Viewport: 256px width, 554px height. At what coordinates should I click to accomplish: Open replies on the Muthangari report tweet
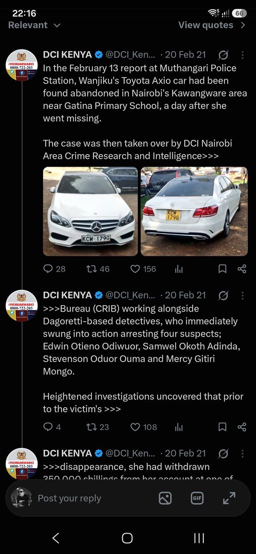54,269
